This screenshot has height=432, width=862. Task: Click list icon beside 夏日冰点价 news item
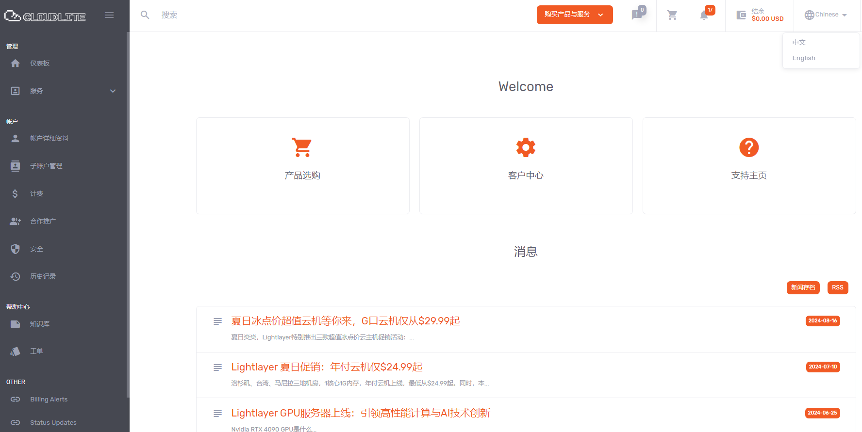click(218, 321)
